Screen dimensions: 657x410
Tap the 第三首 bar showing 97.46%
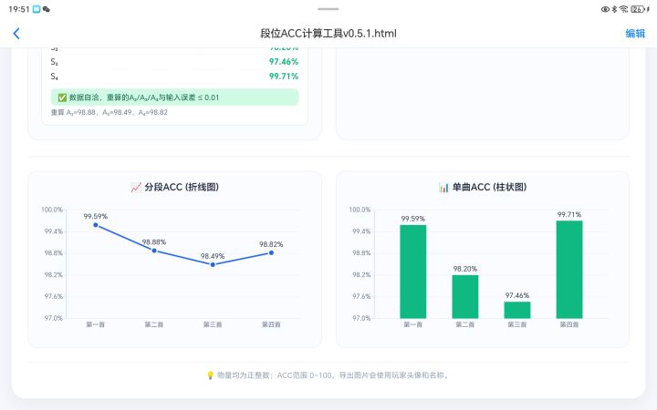pyautogui.click(x=517, y=310)
